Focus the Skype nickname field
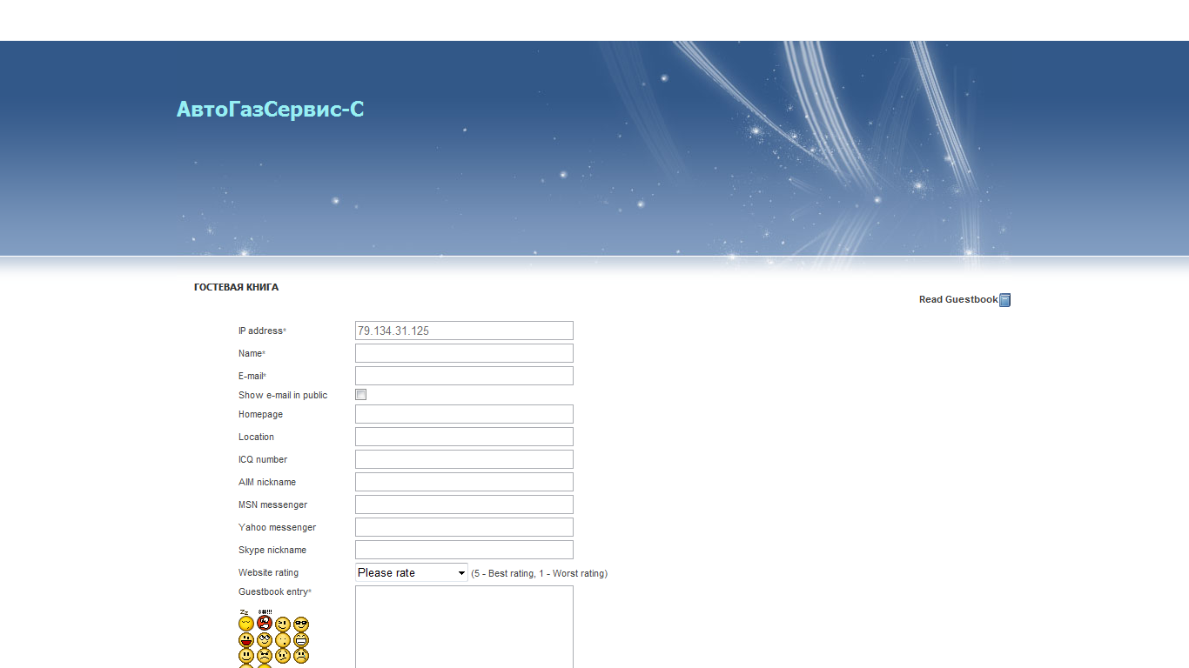This screenshot has width=1189, height=668. 464,550
